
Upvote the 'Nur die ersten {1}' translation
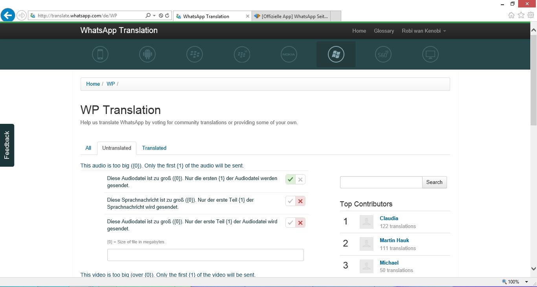tap(291, 179)
